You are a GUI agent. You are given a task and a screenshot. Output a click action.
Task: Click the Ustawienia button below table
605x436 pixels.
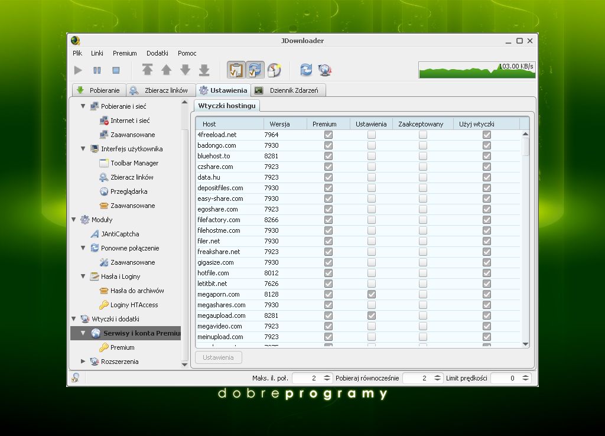tap(219, 357)
